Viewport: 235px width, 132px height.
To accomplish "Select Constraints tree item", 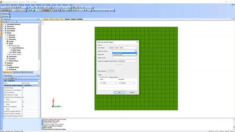I will pyautogui.click(x=12, y=56).
